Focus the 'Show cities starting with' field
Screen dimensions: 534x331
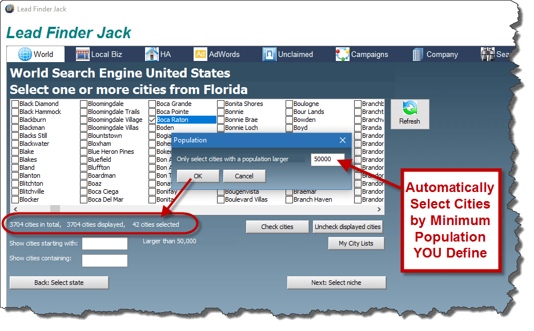pos(105,244)
